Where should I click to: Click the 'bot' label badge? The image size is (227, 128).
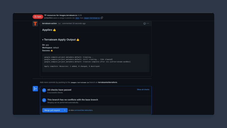(x=59, y=24)
